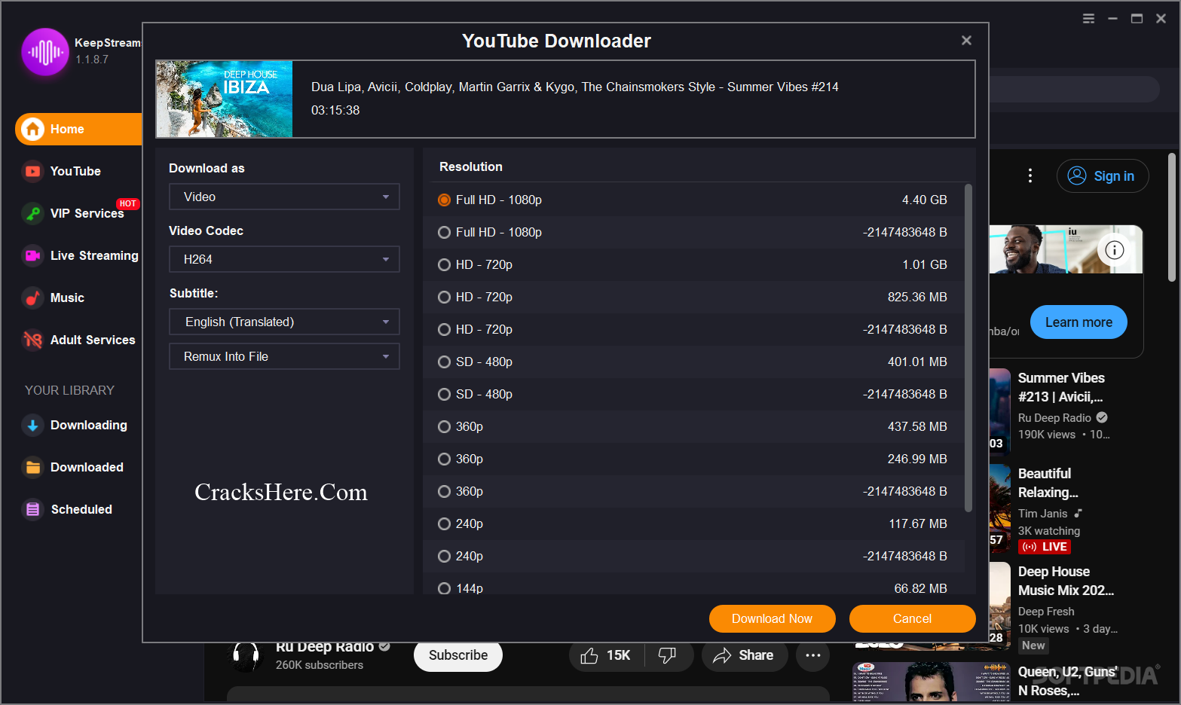
Task: Click the Deep House Ibiza video thumbnail
Action: coord(225,99)
